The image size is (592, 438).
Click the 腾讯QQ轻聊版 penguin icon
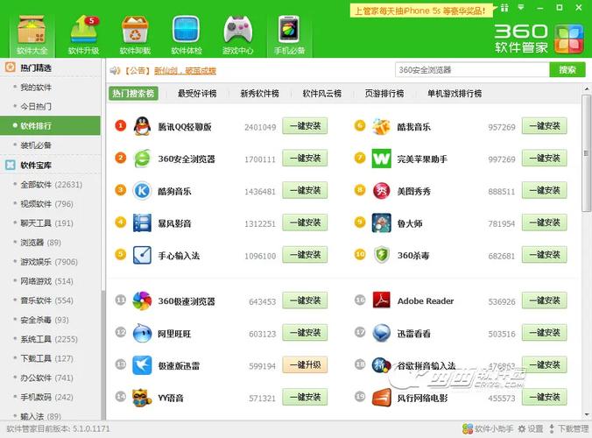click(142, 126)
